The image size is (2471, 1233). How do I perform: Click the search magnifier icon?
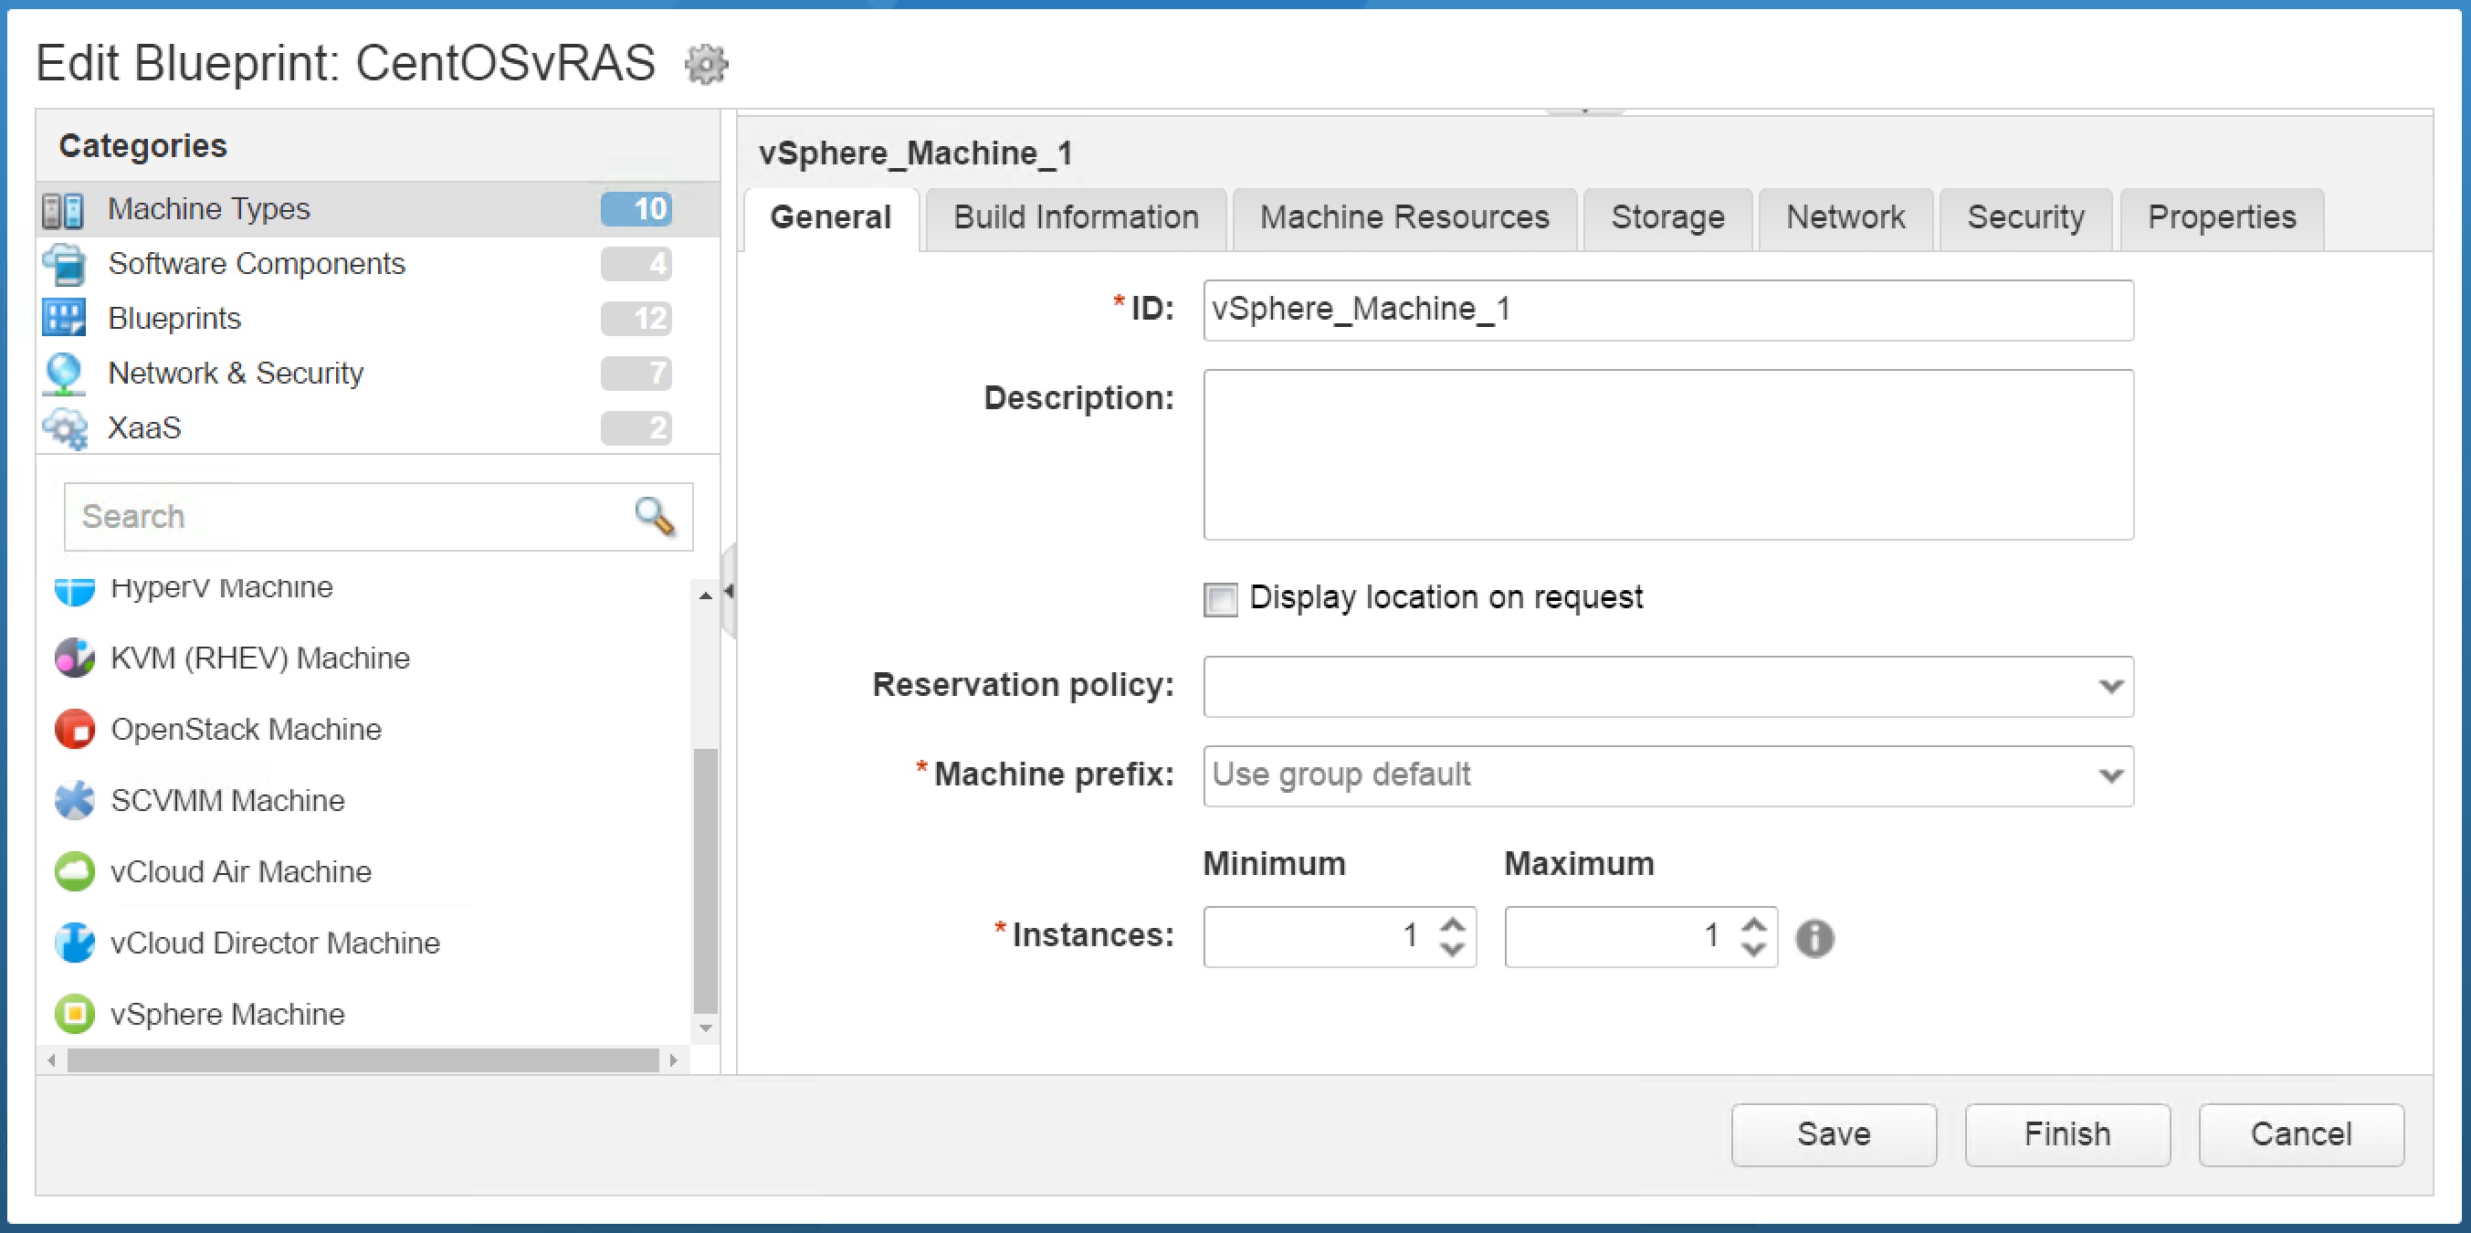point(655,516)
